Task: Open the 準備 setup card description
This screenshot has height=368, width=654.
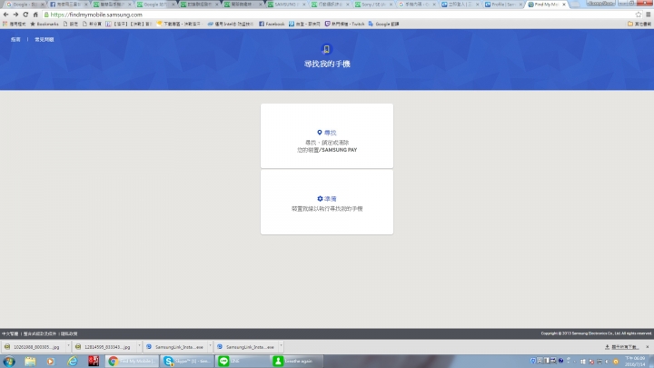Action: 327,209
